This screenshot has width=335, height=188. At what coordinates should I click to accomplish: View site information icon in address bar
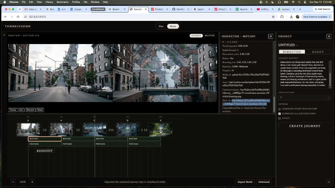coord(26,17)
